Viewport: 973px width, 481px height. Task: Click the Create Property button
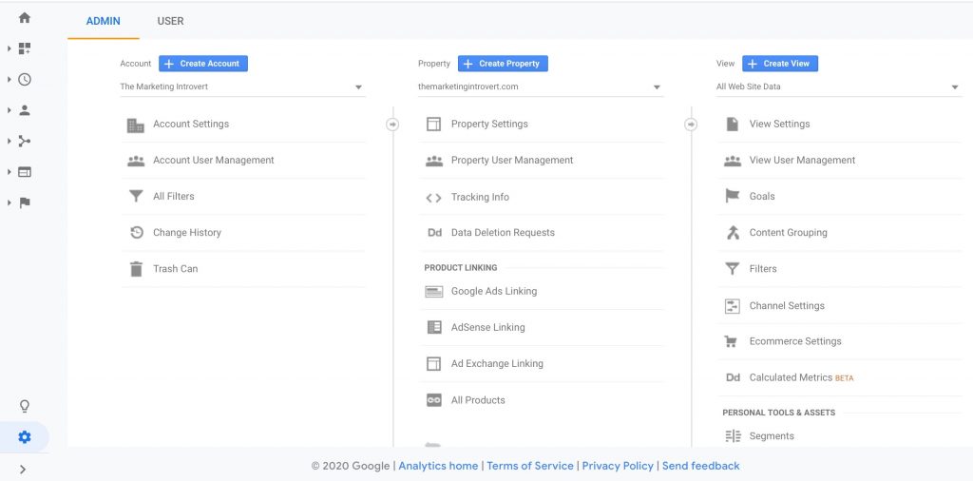click(503, 64)
